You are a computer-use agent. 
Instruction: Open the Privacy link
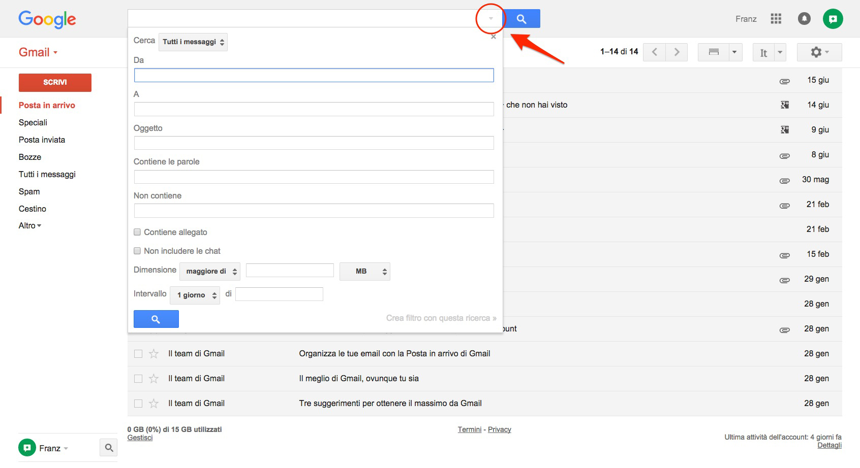click(500, 429)
